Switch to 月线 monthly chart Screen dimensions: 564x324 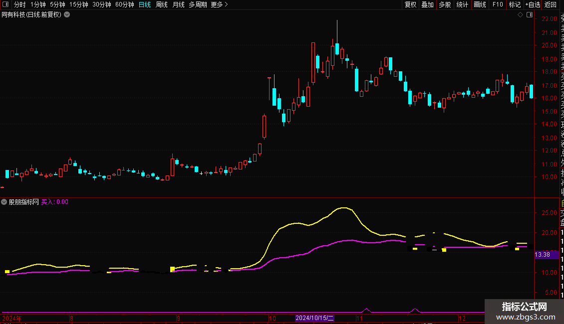[178, 4]
